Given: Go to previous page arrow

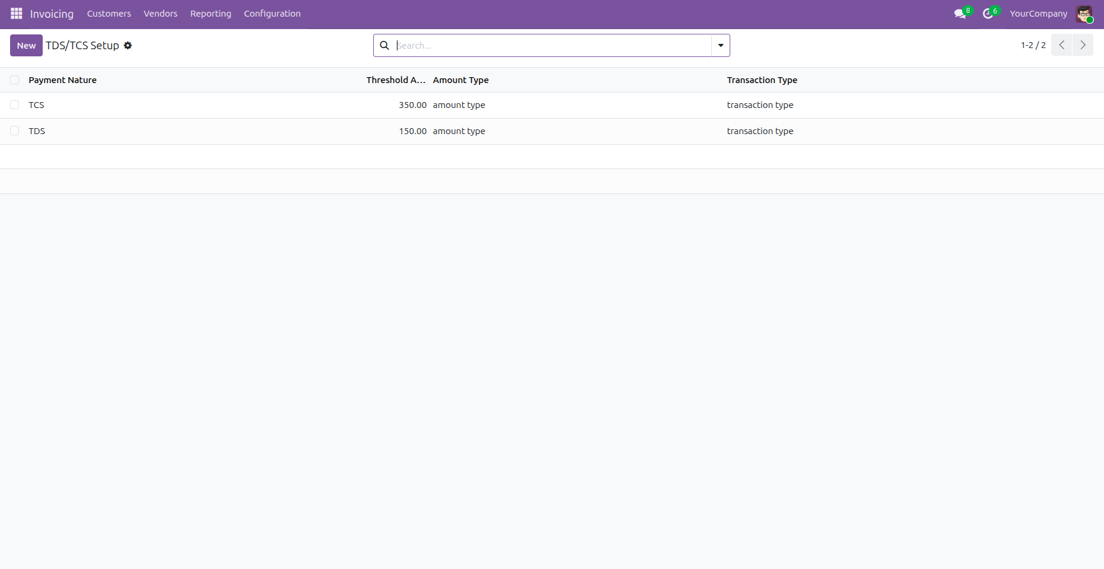Looking at the screenshot, I should tap(1061, 45).
